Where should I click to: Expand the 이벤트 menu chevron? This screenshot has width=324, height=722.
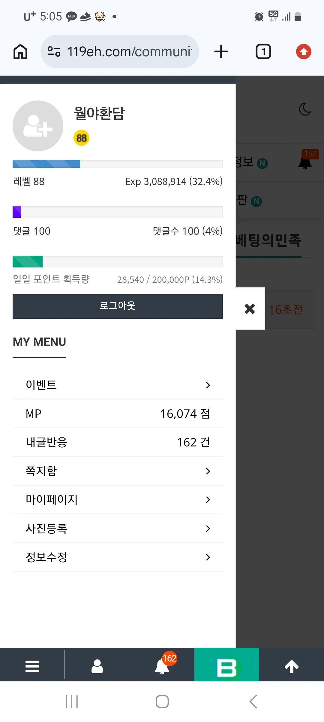pyautogui.click(x=208, y=385)
